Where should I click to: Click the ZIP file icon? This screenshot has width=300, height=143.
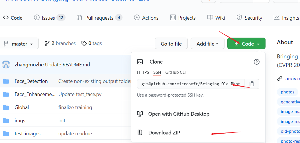tap(140, 132)
